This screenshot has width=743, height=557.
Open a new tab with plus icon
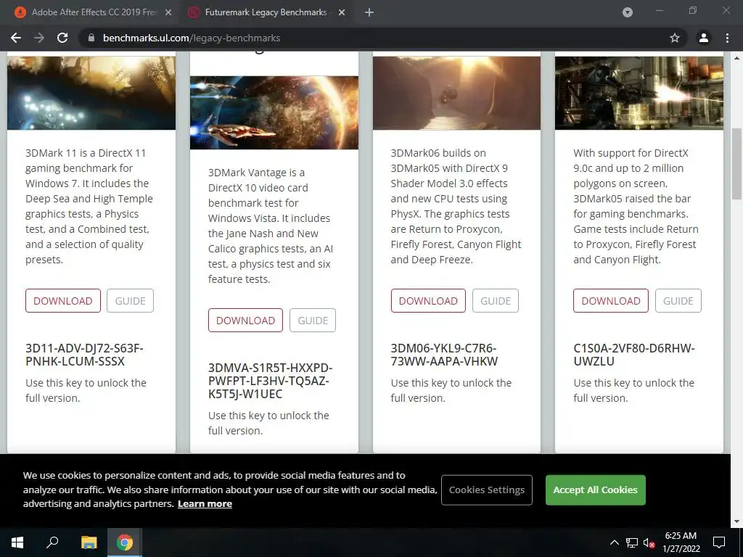pos(369,12)
